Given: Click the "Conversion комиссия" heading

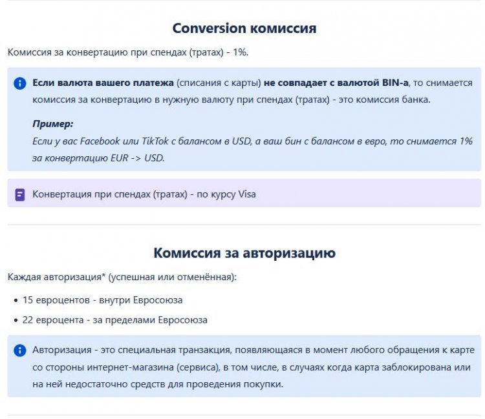Looking at the screenshot, I should point(244,28).
